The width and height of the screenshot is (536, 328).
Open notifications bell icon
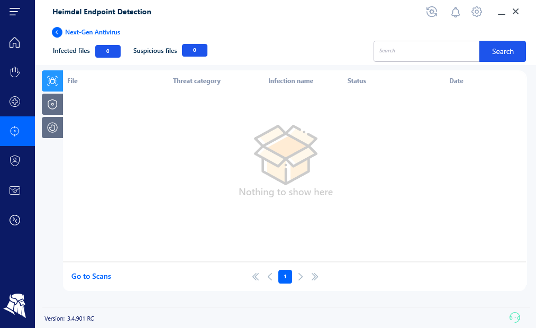click(x=456, y=12)
